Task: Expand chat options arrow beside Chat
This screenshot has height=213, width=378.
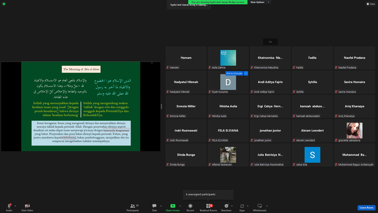Action: [x=161, y=206]
